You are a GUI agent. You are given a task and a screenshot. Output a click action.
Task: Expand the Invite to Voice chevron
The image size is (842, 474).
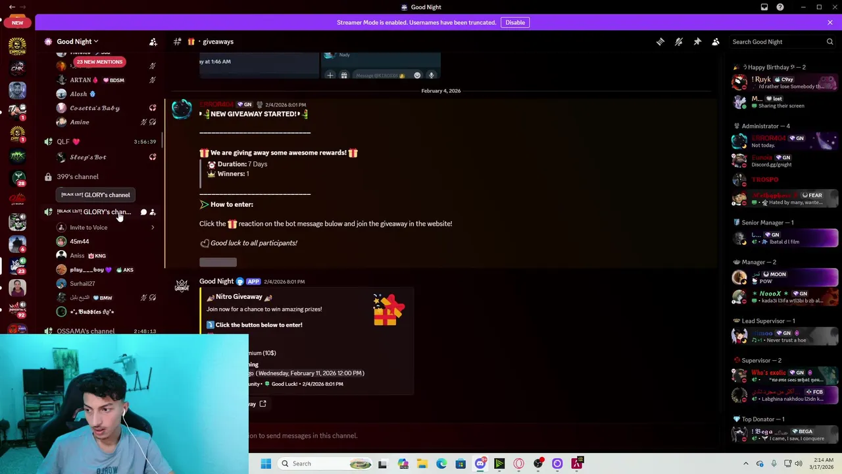(x=153, y=228)
